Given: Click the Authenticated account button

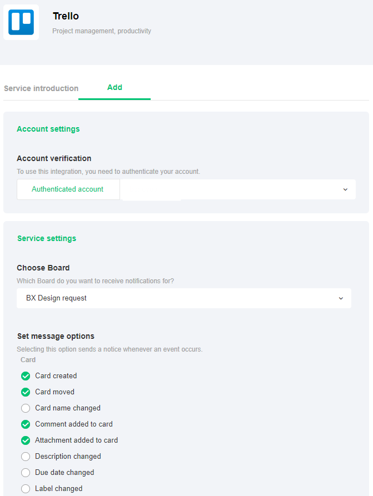Looking at the screenshot, I should (x=68, y=189).
